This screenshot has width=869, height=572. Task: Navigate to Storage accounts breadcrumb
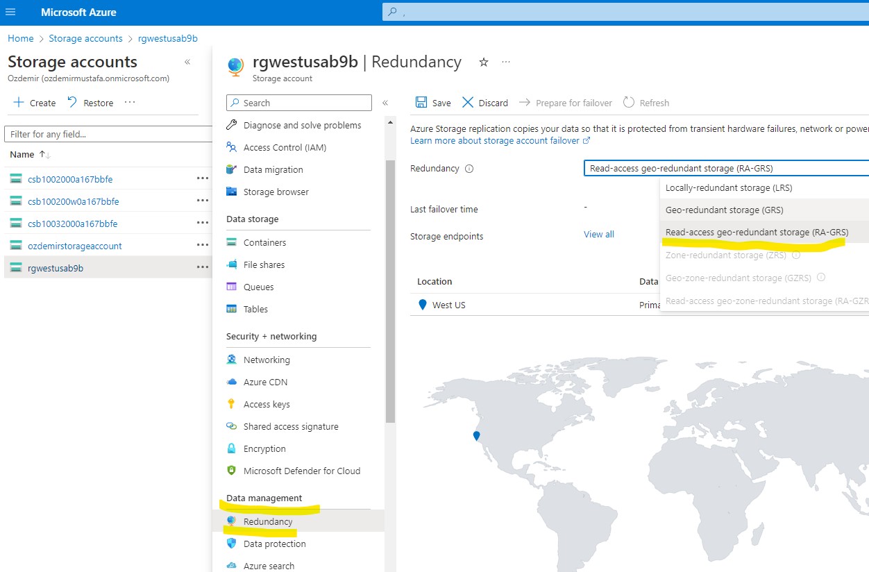(x=85, y=38)
